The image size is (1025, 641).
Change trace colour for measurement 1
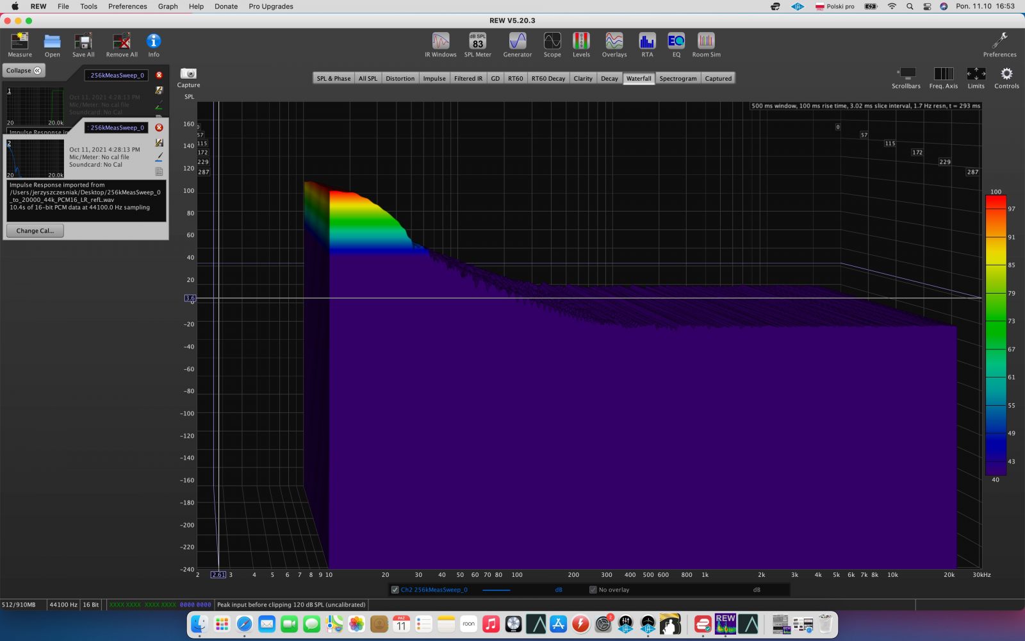159,104
